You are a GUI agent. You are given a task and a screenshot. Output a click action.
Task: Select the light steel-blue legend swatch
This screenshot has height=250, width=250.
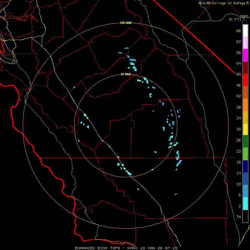pyautogui.click(x=245, y=191)
